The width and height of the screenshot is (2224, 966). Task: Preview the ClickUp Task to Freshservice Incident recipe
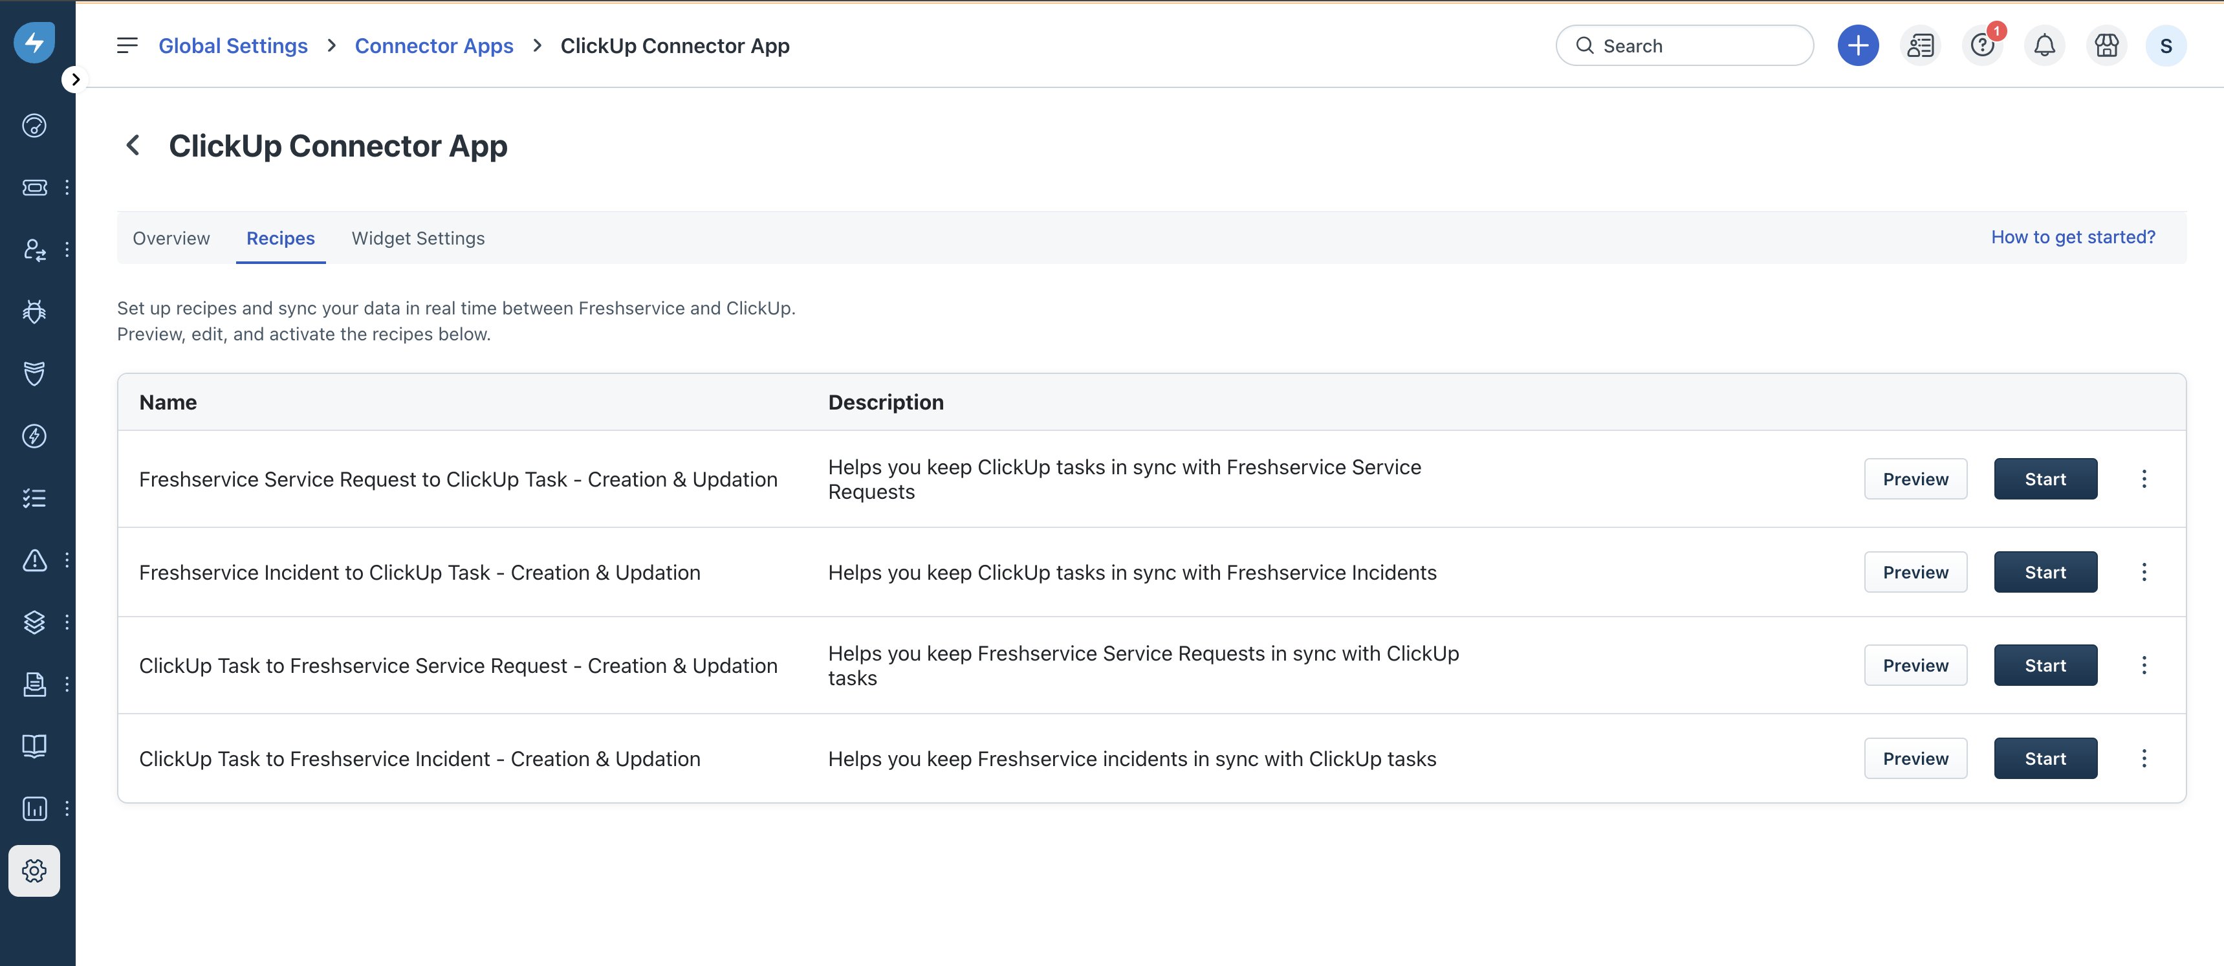tap(1915, 759)
